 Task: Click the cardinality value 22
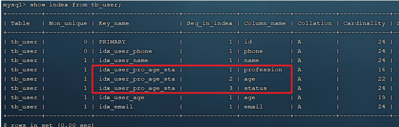click(381, 79)
